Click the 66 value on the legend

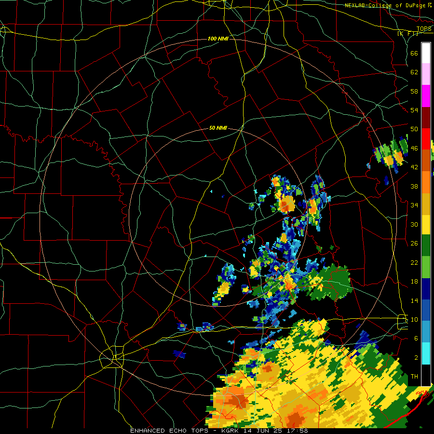[414, 53]
